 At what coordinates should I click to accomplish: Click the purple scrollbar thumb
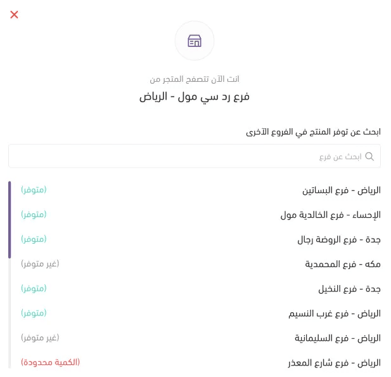tap(10, 220)
